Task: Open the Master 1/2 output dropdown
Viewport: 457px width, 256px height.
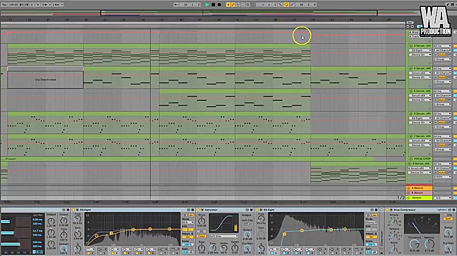Action: pyautogui.click(x=442, y=198)
